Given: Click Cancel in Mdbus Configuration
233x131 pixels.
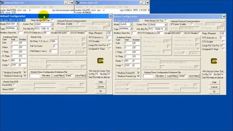Looking at the screenshot, I should click(214, 87).
